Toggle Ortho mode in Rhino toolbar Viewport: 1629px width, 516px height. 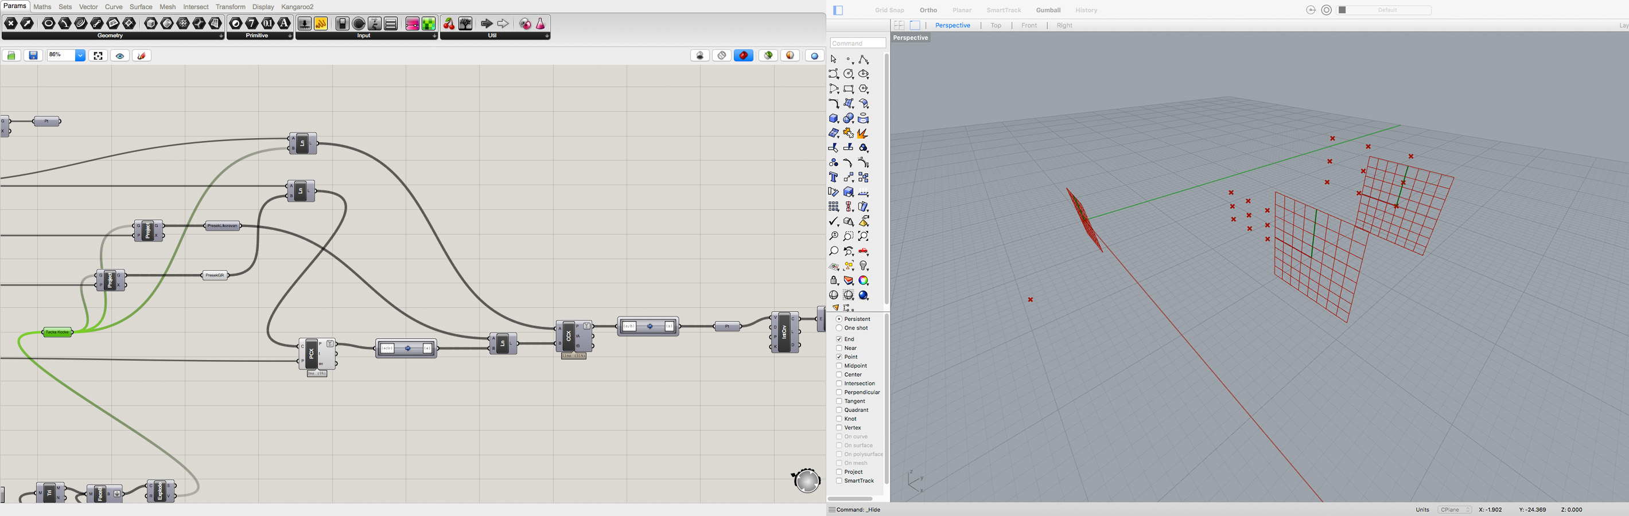[x=928, y=10]
